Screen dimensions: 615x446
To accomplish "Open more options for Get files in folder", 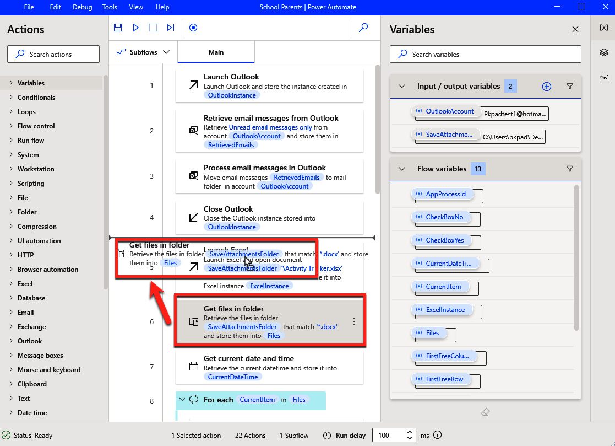I will (x=354, y=321).
